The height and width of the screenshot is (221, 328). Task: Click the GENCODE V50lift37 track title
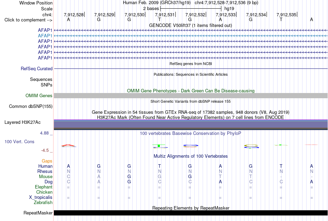(x=191, y=25)
